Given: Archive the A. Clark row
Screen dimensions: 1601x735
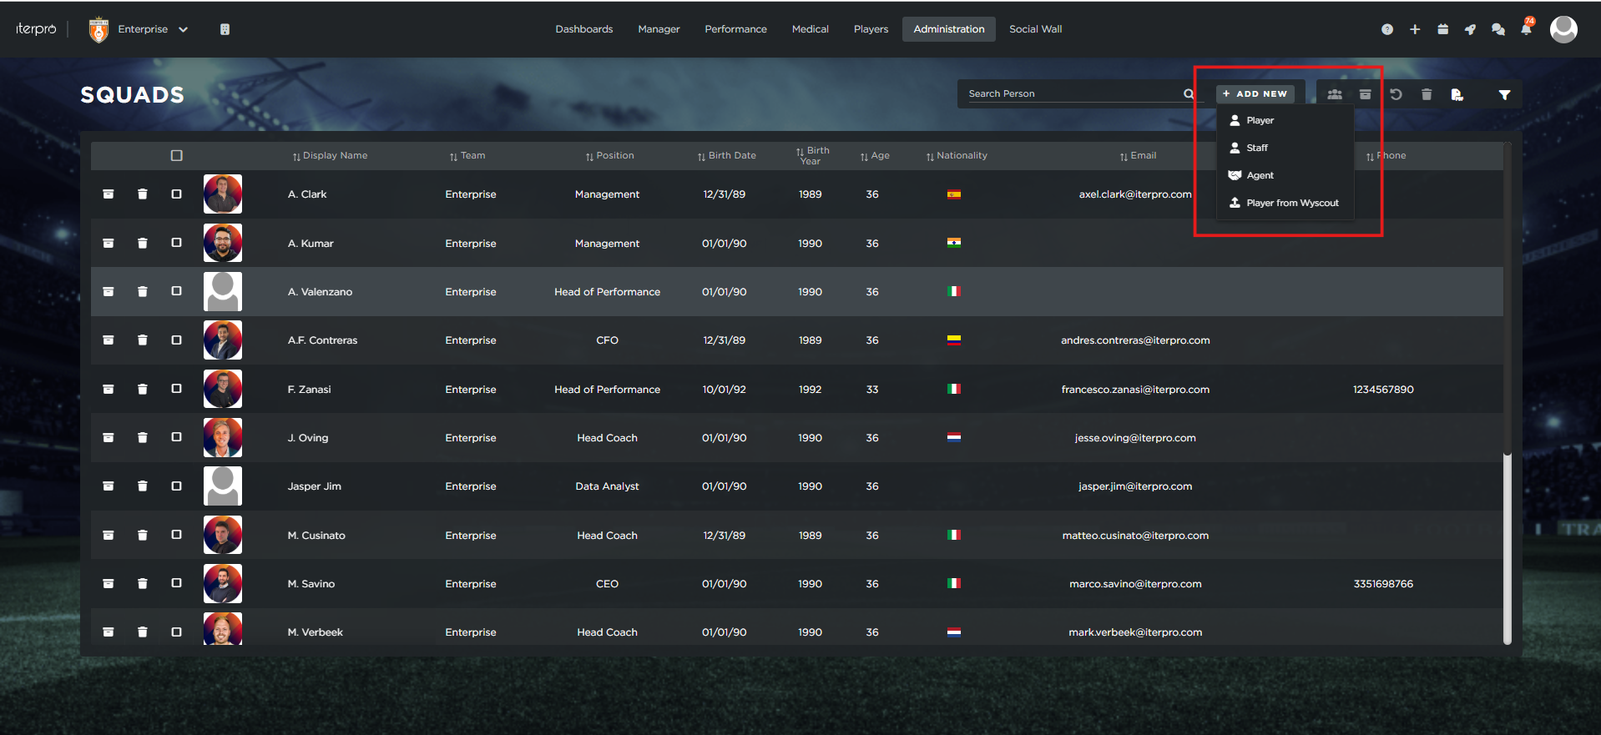Looking at the screenshot, I should [109, 194].
